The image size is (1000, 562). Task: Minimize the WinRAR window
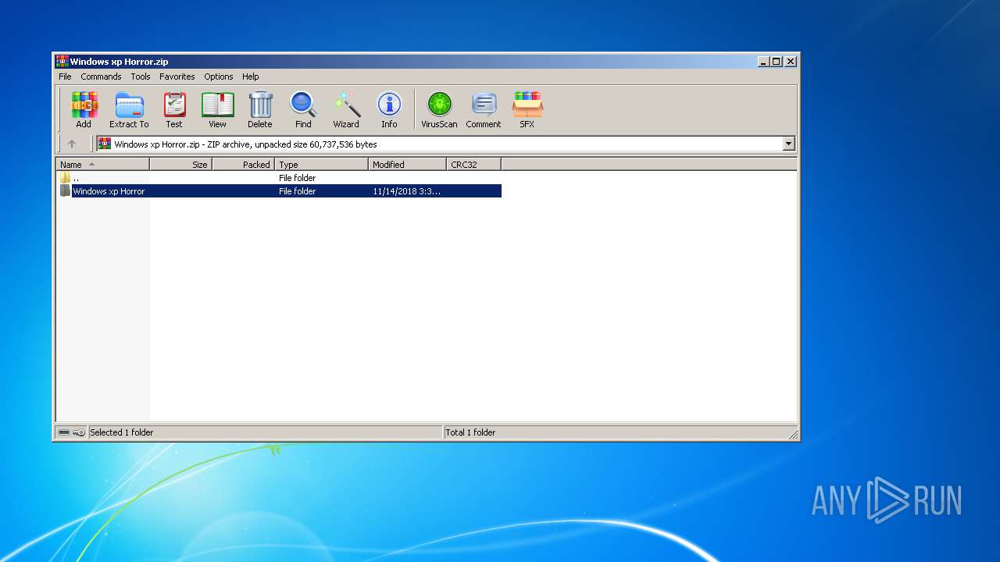762,61
